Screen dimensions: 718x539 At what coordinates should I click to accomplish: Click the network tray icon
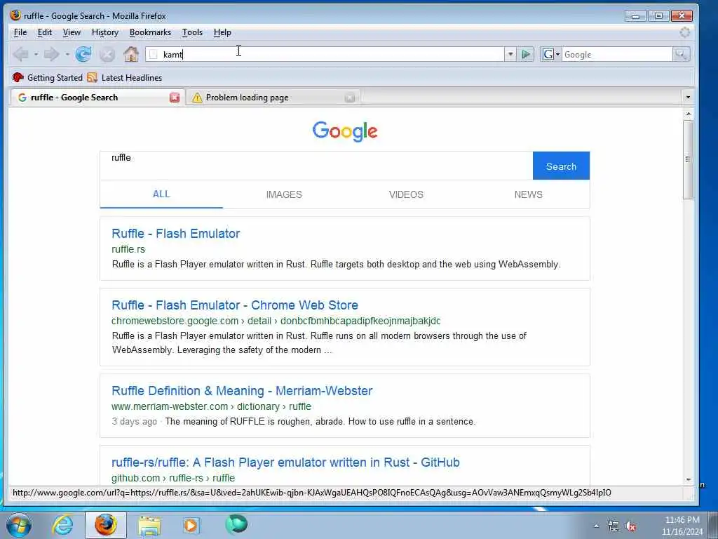pyautogui.click(x=613, y=526)
